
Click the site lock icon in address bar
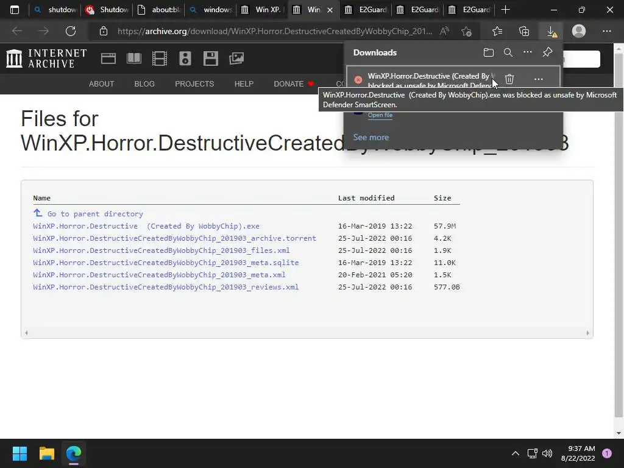pyautogui.click(x=104, y=31)
